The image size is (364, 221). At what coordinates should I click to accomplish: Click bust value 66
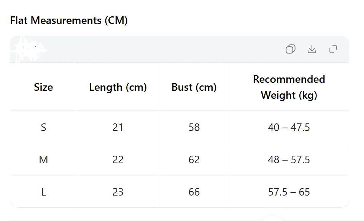coord(194,192)
